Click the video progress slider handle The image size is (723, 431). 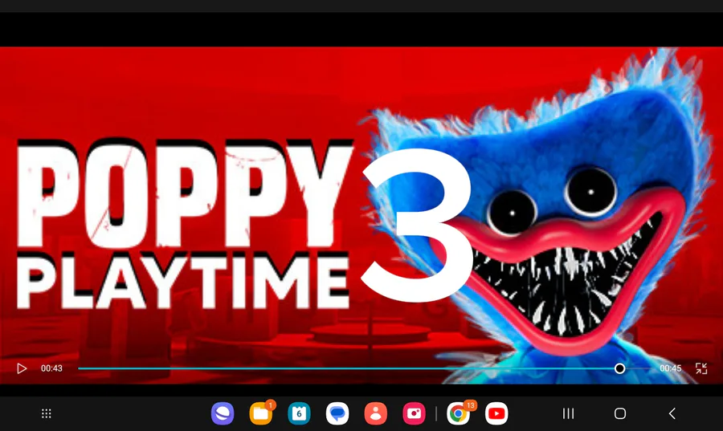point(619,368)
